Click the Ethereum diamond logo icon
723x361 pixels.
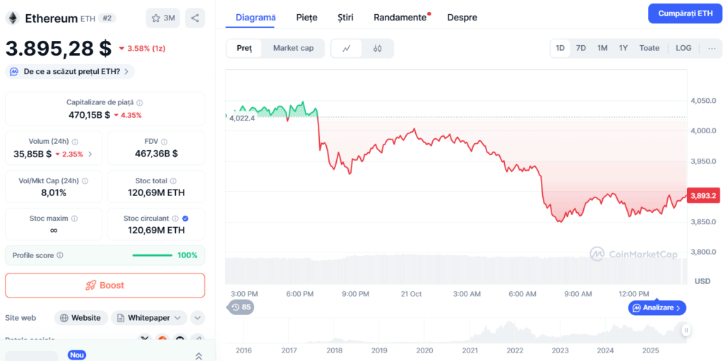tap(13, 18)
